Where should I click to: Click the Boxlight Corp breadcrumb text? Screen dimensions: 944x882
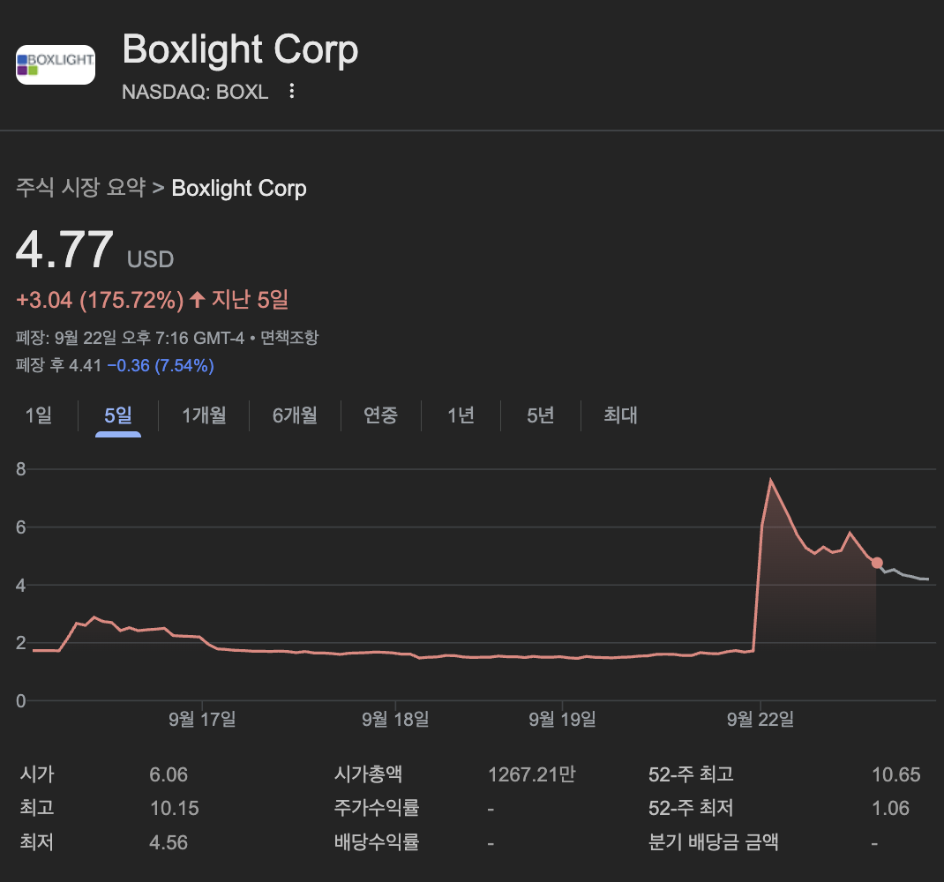point(239,188)
